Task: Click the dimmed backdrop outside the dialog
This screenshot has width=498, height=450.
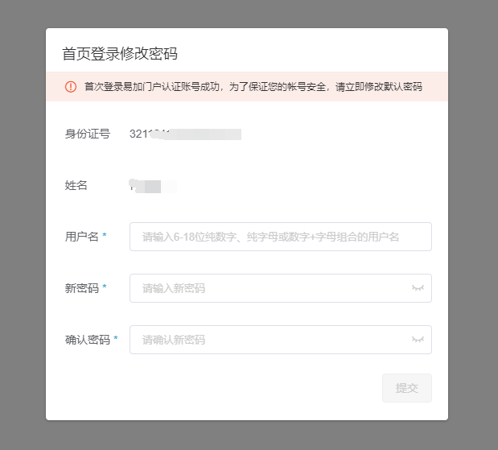Action: click(x=23, y=225)
